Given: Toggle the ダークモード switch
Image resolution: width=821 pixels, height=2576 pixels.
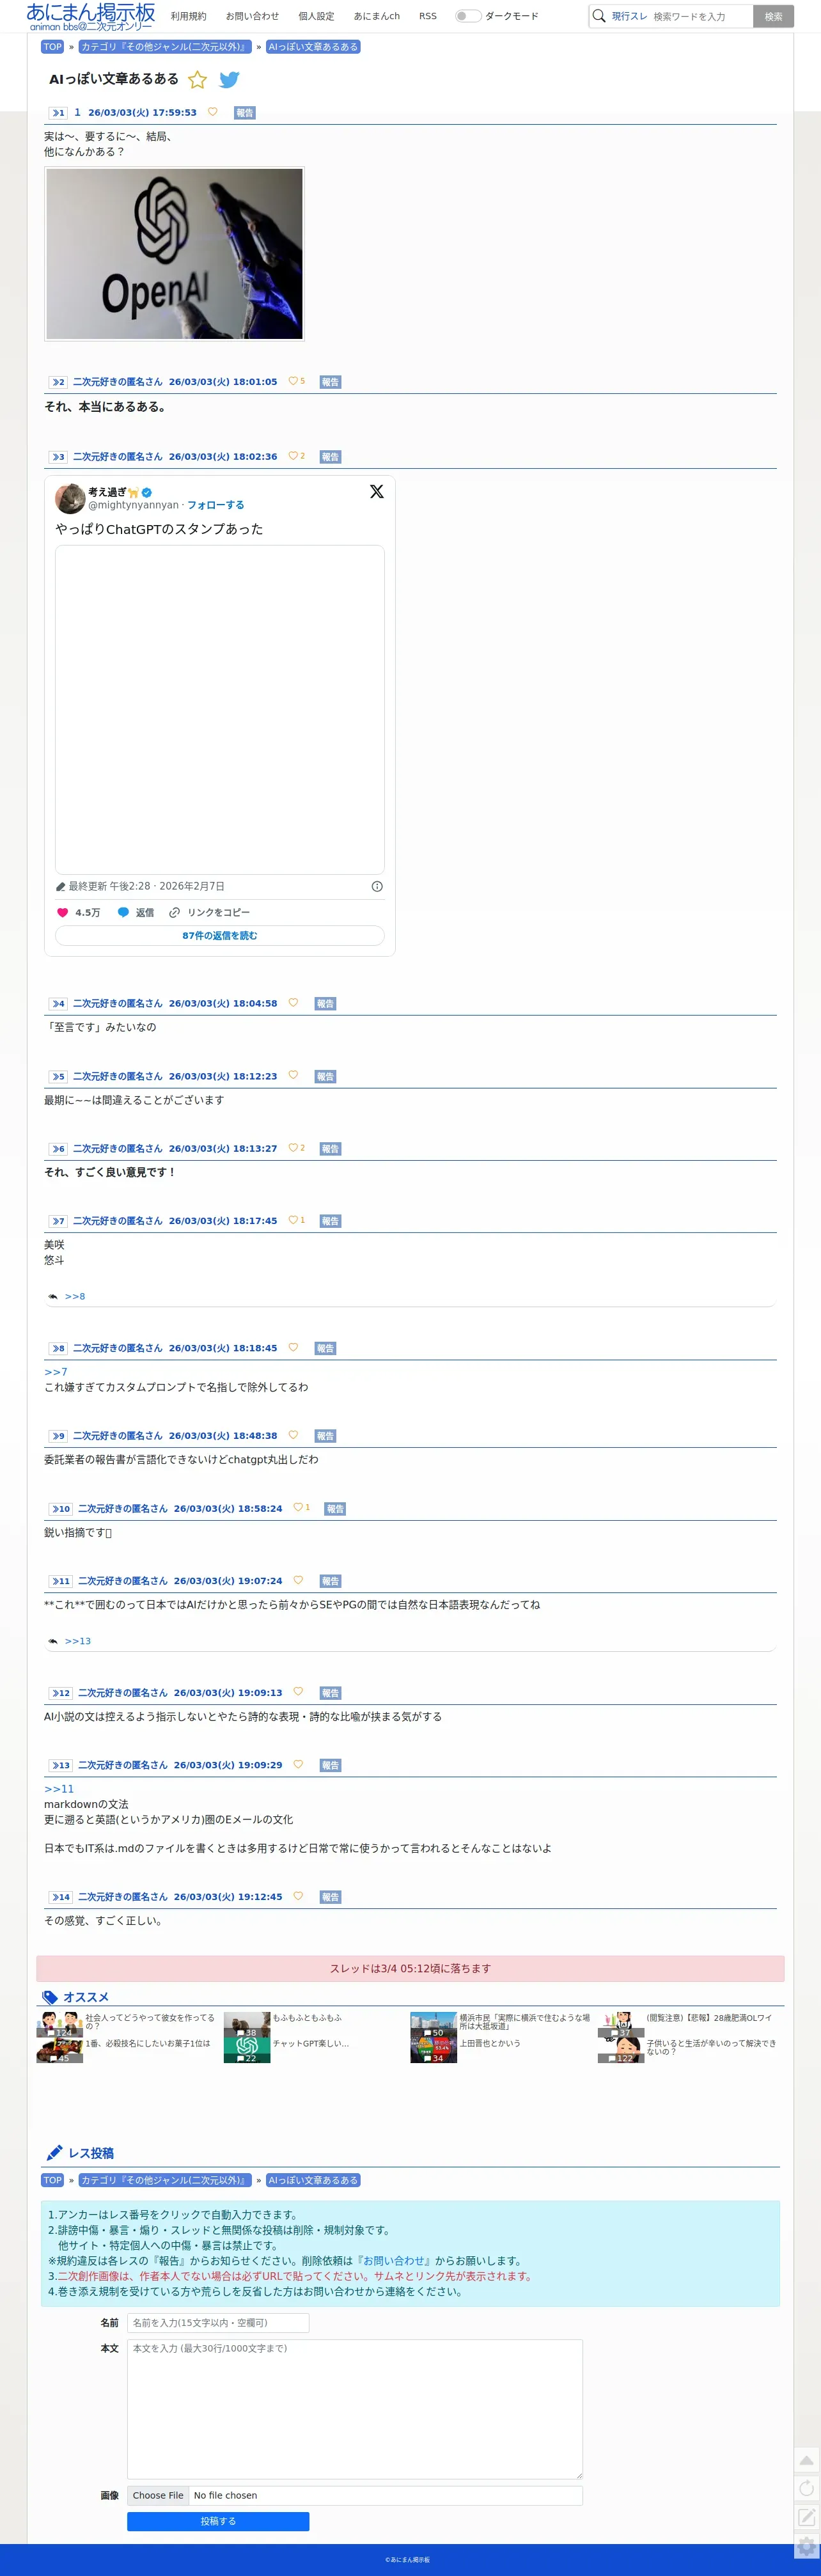Looking at the screenshot, I should pos(467,16).
